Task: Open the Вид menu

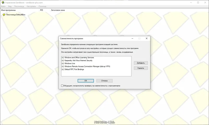Action: pos(10,6)
